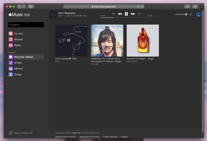The image size is (207, 141).
Task: Click How Do You Sleep? - Single title
Action: click(140, 59)
